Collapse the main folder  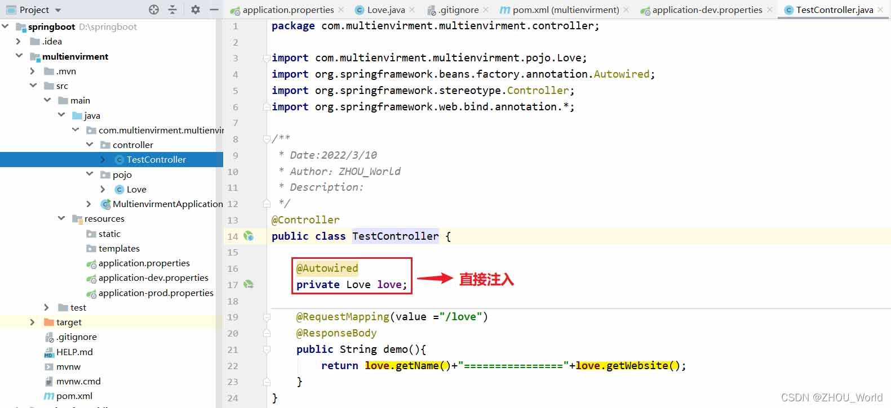(47, 100)
